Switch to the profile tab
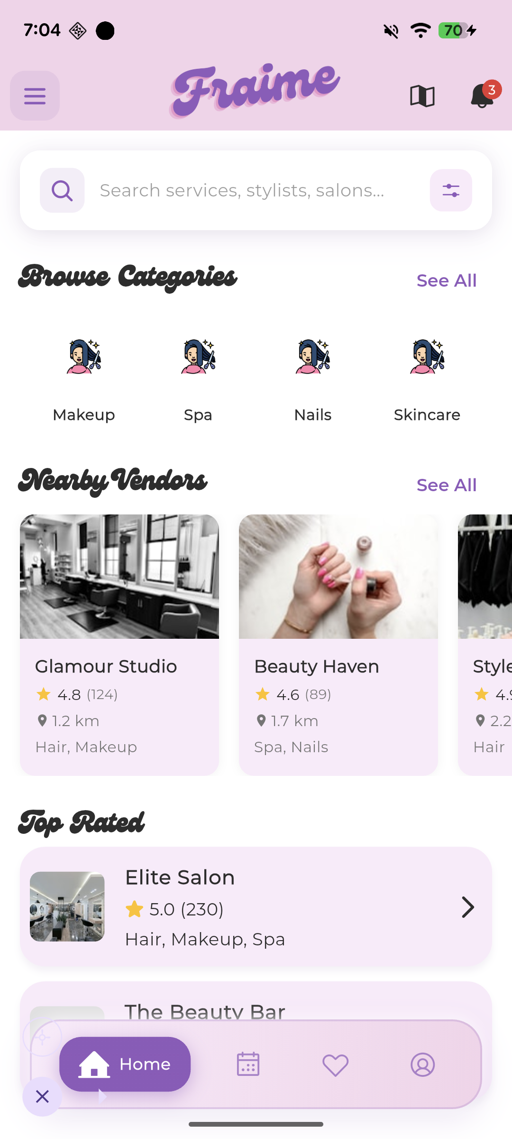 (422, 1064)
